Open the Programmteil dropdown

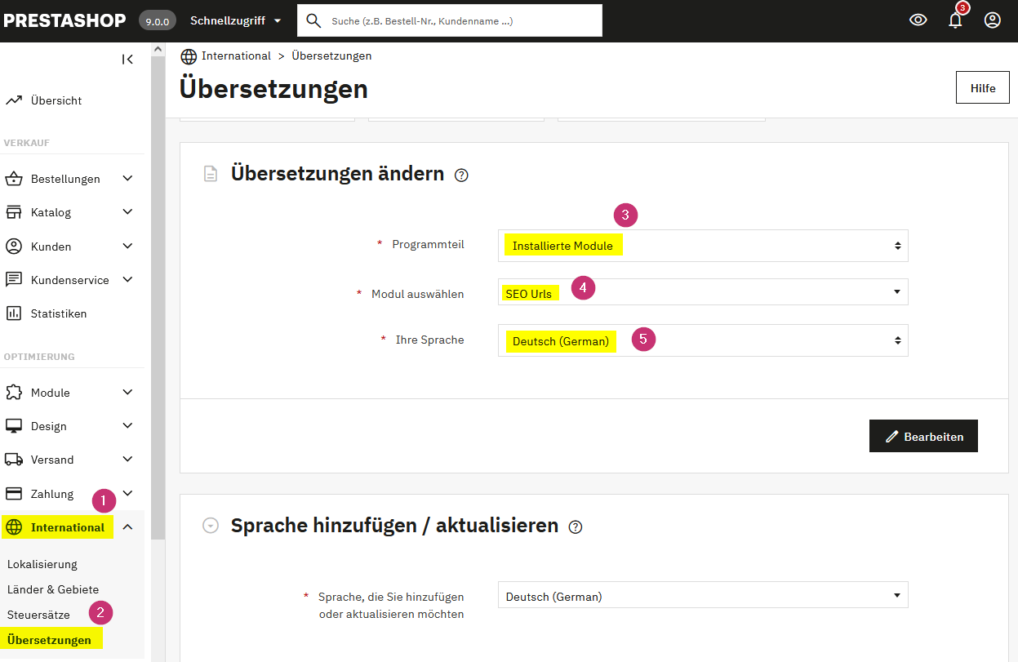[x=702, y=246]
